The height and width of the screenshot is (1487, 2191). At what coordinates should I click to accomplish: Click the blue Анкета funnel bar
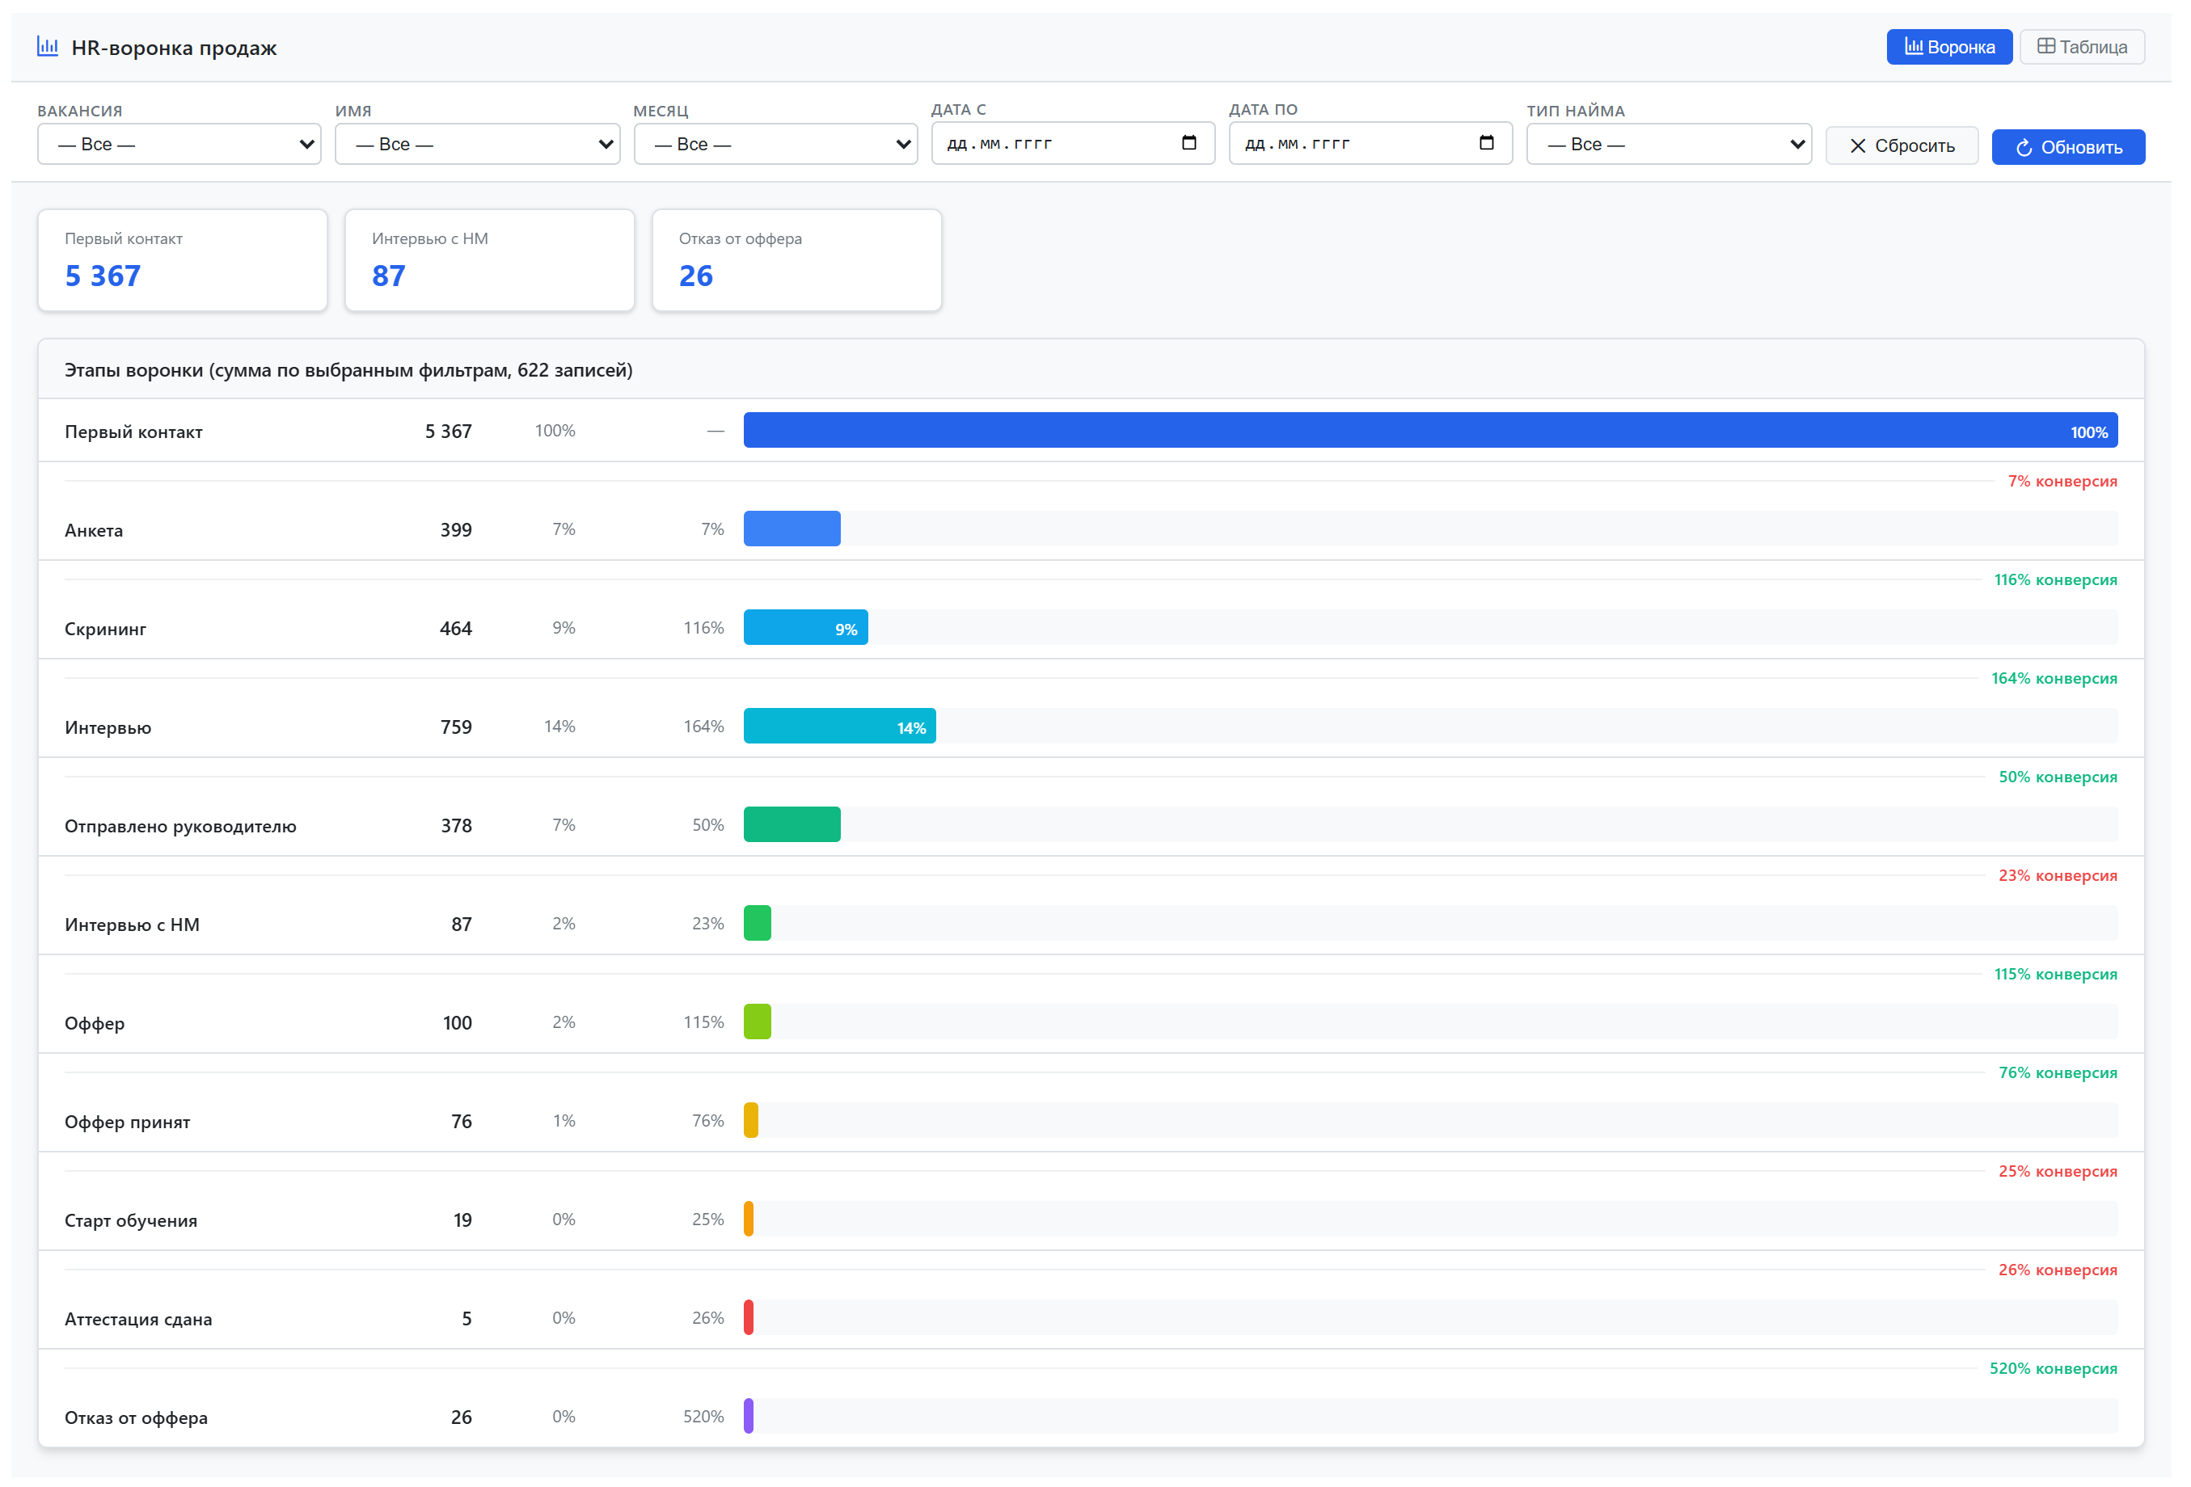click(792, 529)
